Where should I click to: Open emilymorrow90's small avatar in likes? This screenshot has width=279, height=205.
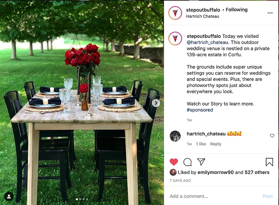(x=173, y=172)
